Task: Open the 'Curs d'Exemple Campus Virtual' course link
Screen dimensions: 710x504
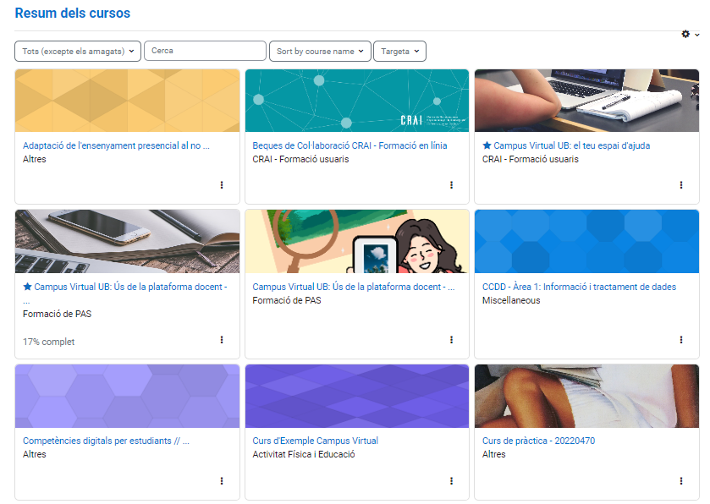Action: pyautogui.click(x=315, y=441)
